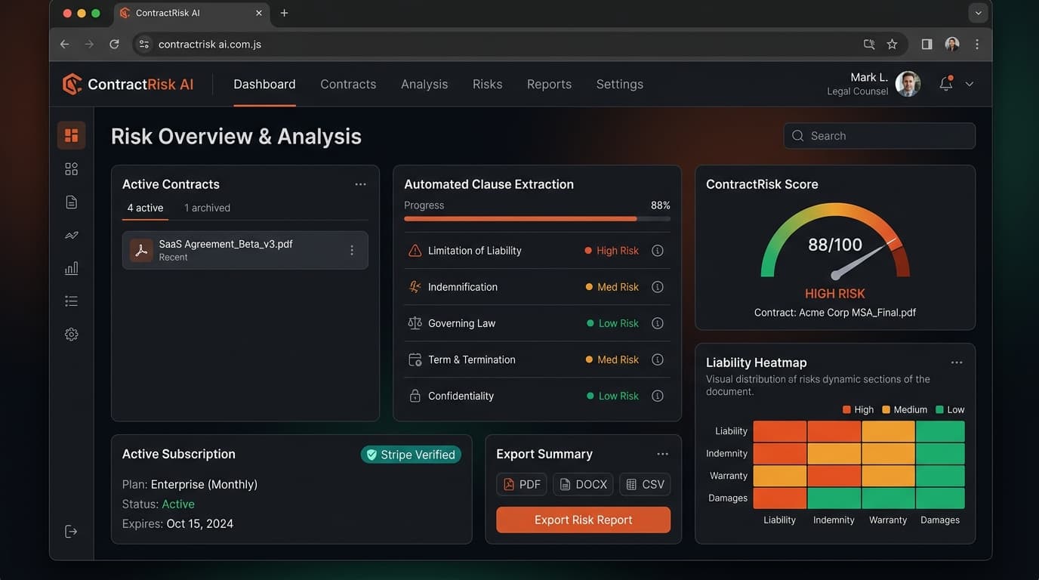The image size is (1039, 580).
Task: Click the info icon for Indemnification
Action: 658,287
